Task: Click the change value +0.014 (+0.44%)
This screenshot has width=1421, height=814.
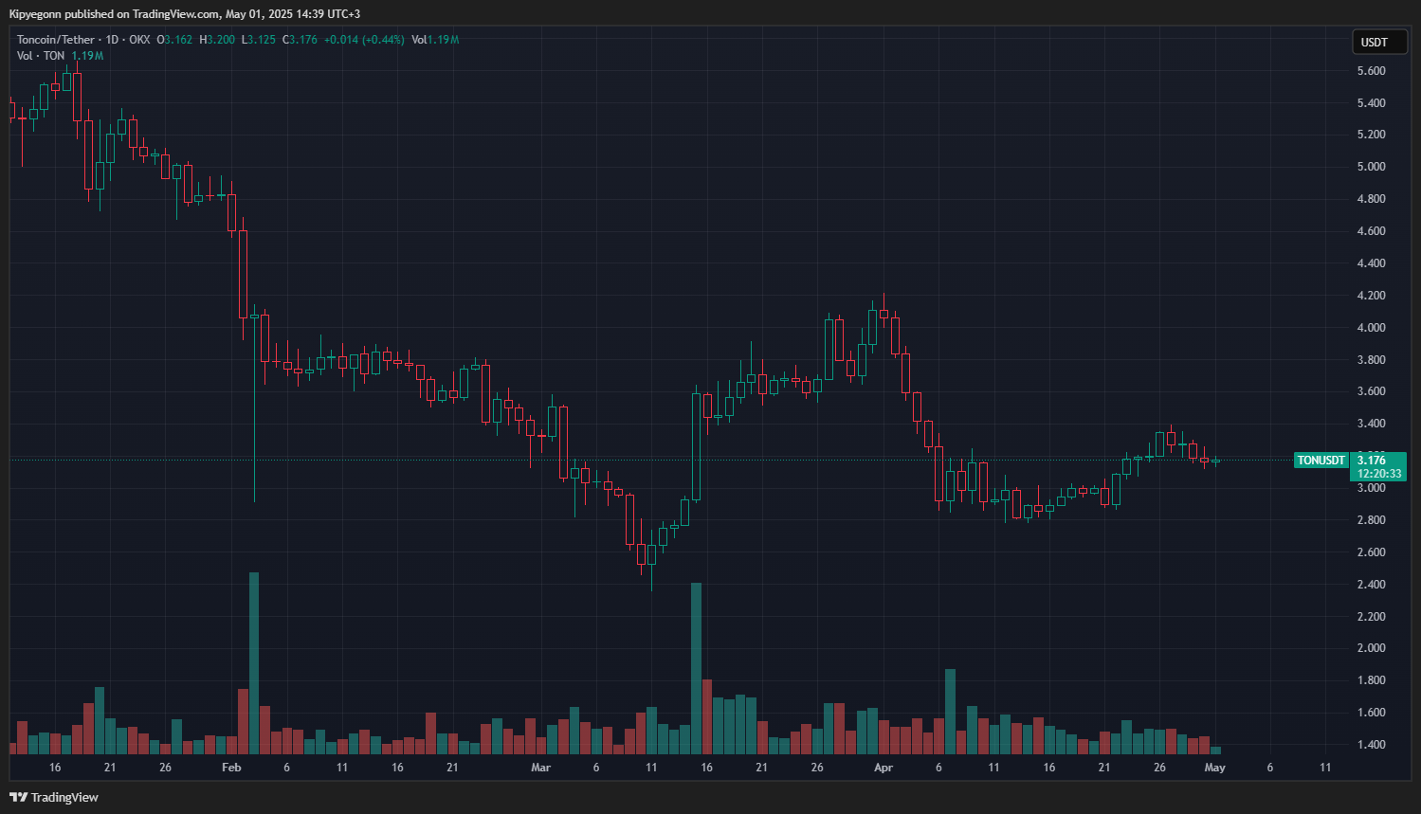Action: [364, 40]
